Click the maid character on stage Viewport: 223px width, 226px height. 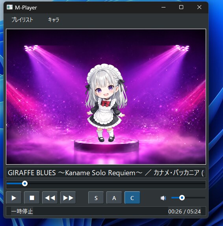106,103
